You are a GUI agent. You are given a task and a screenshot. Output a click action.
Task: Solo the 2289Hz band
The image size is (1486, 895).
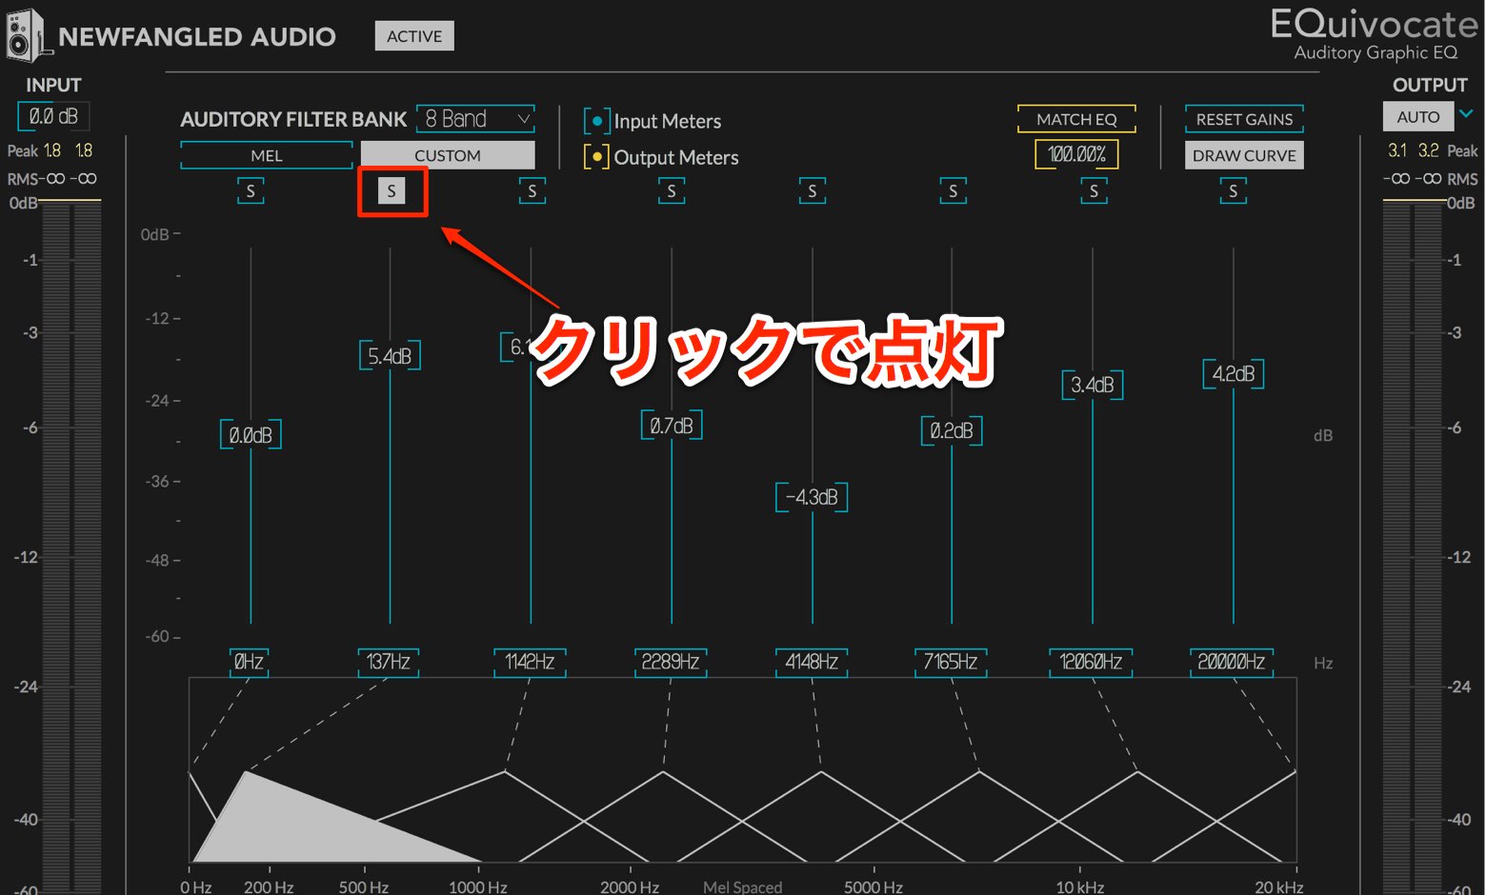click(672, 191)
